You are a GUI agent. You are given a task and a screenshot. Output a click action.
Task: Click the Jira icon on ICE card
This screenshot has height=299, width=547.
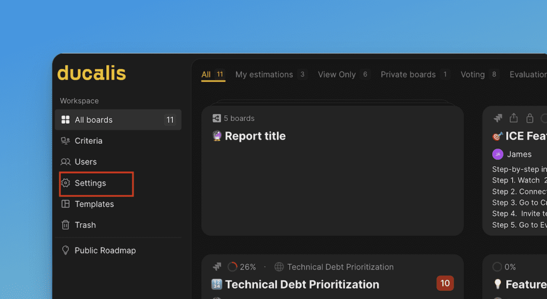(x=498, y=118)
